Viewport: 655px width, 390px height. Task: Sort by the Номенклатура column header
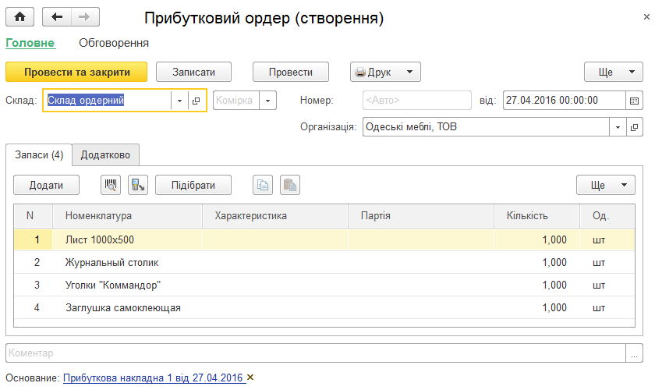127,216
